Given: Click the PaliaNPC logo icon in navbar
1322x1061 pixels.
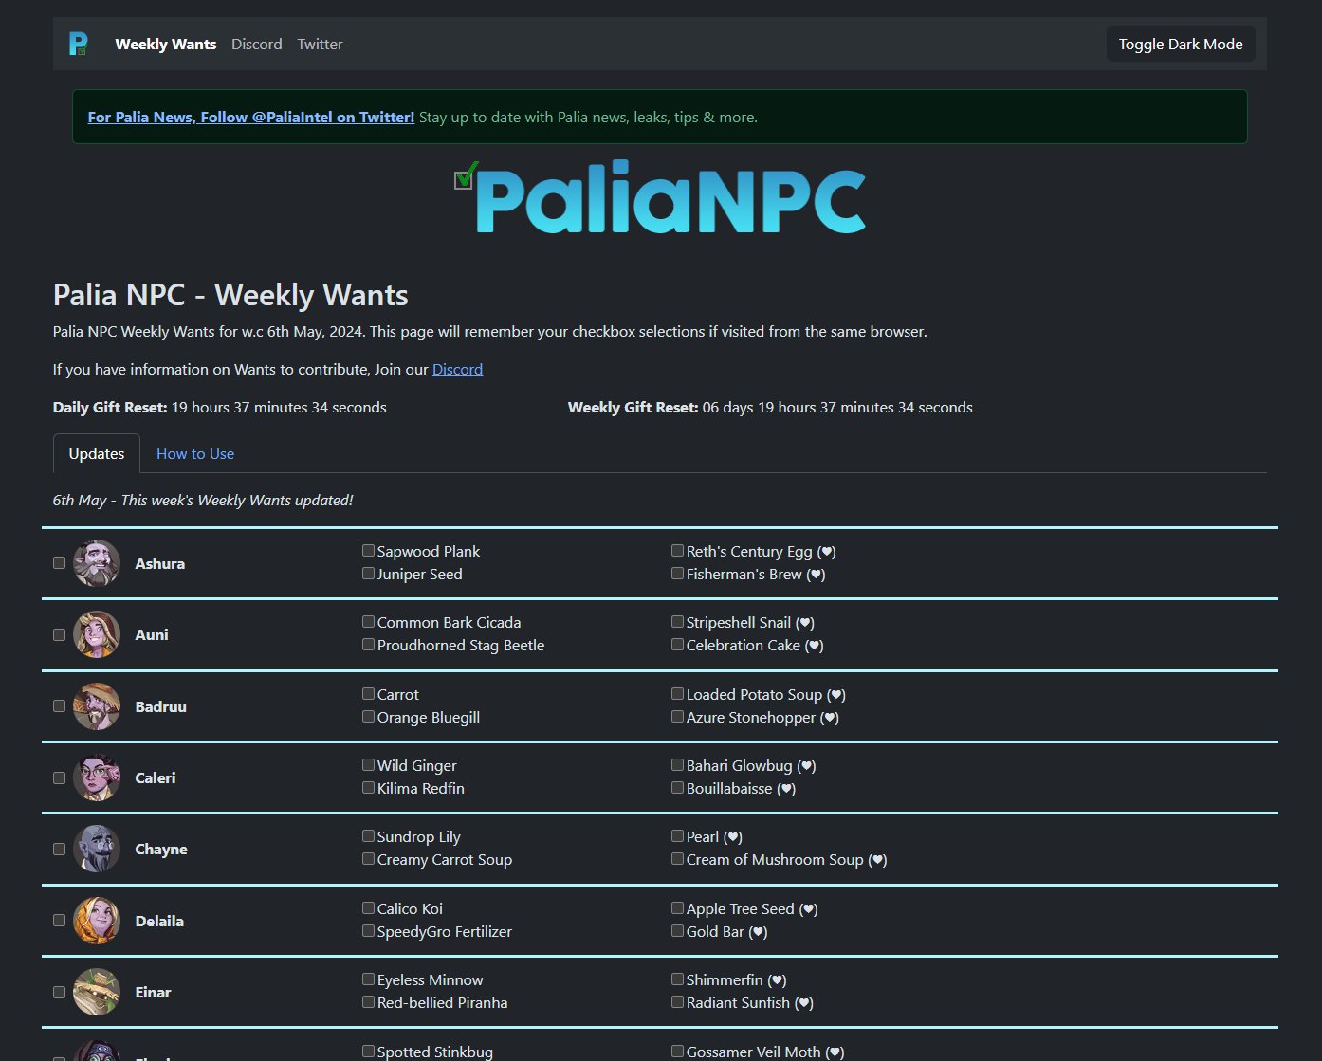Looking at the screenshot, I should pos(79,44).
